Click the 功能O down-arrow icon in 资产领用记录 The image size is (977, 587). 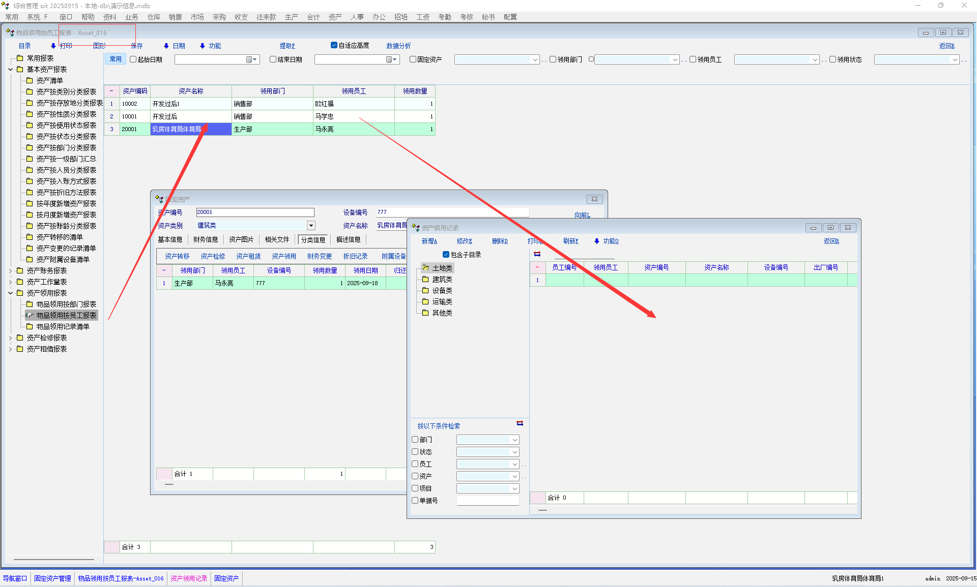pyautogui.click(x=596, y=241)
